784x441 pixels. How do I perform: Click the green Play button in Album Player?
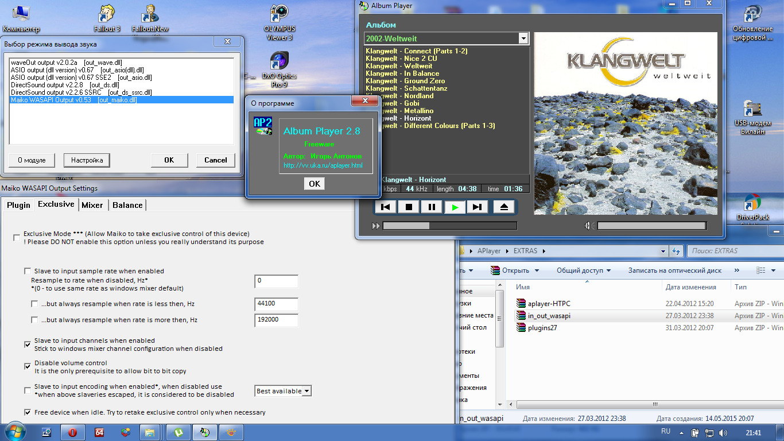click(455, 207)
